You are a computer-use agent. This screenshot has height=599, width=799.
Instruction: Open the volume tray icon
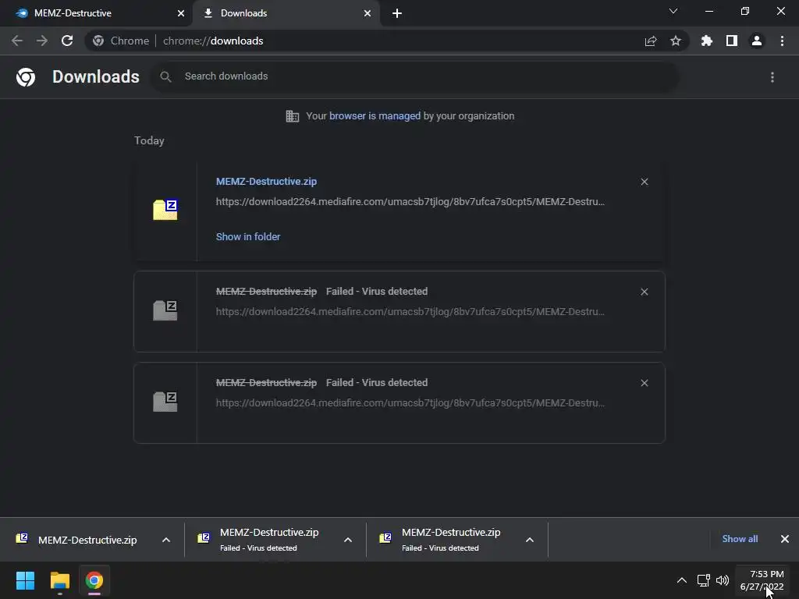click(723, 580)
